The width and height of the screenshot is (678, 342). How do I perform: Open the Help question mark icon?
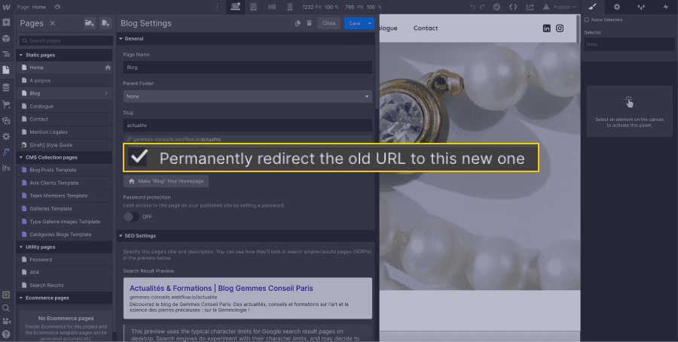(x=6, y=334)
